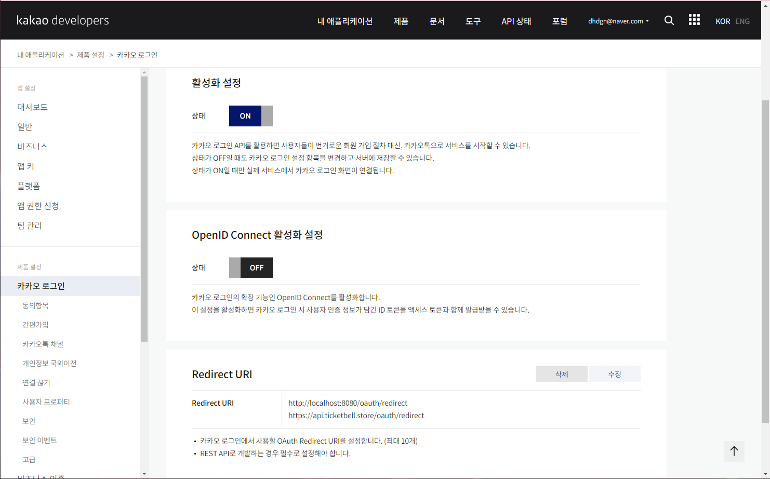Open 동의항목 sub-item
The height and width of the screenshot is (479, 770).
[x=35, y=305]
